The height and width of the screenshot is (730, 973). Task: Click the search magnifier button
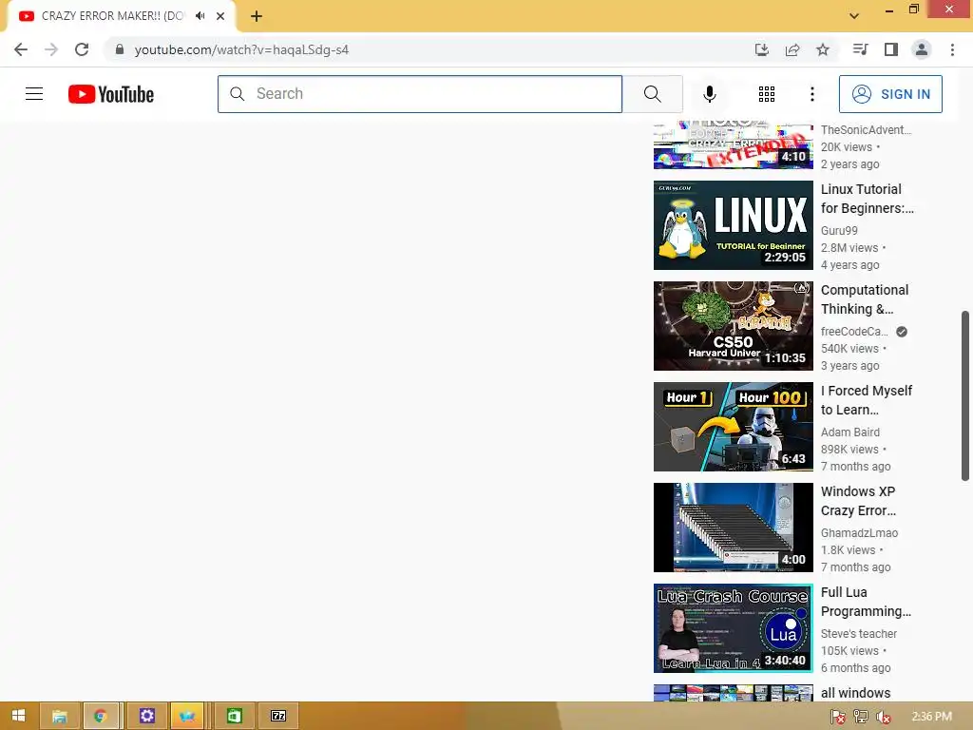652,94
